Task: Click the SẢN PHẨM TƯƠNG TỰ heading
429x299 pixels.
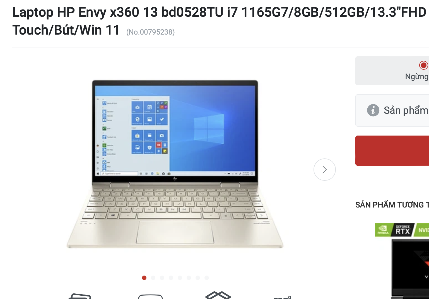Action: [x=392, y=205]
